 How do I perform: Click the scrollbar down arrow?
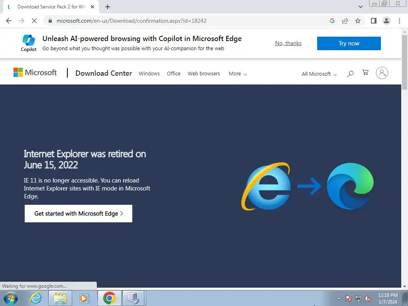pyautogui.click(x=404, y=286)
